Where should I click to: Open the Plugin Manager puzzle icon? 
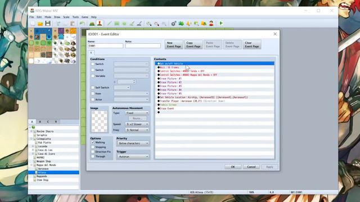[x=181, y=24]
